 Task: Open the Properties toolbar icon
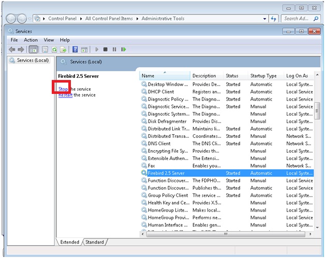(45, 50)
